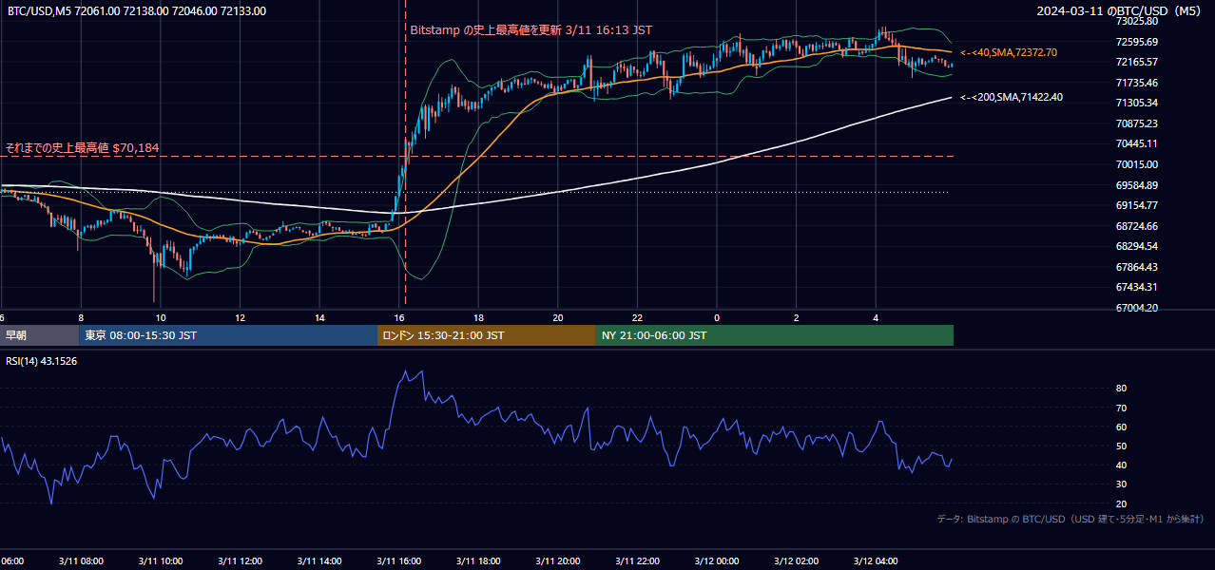Click the bottom date label 3/12 00:00
This screenshot has height=570, width=1215.
(719, 560)
